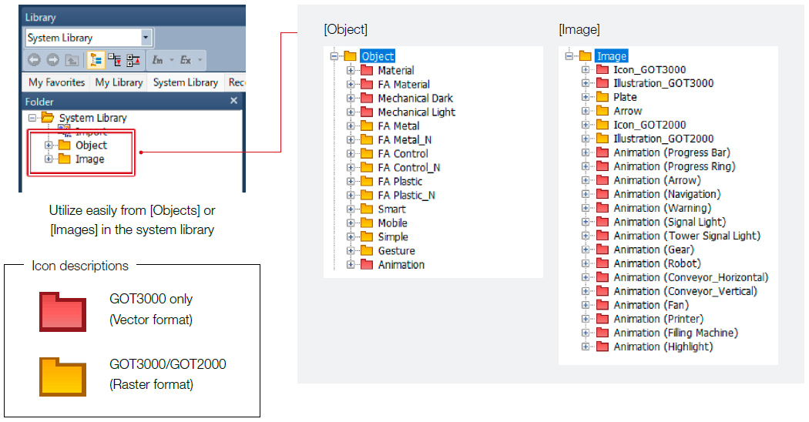Select the Icon_GOT3000 folder

tap(649, 69)
